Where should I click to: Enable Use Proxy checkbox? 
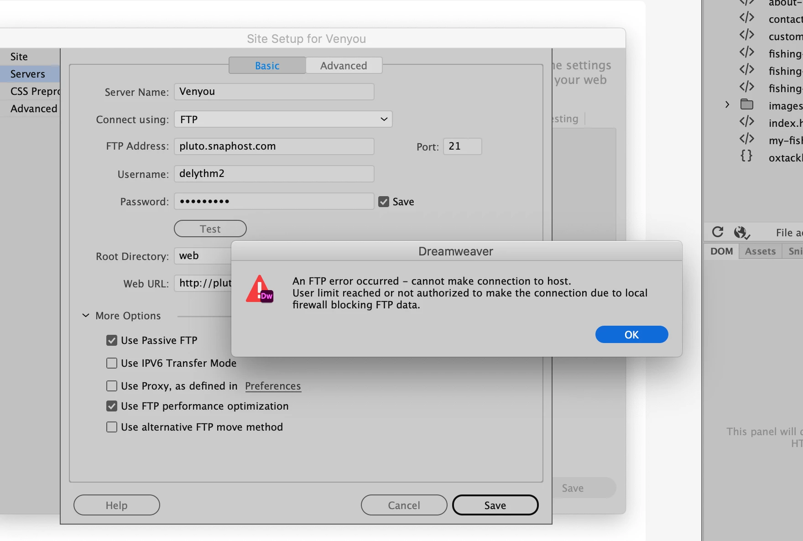[x=112, y=386]
